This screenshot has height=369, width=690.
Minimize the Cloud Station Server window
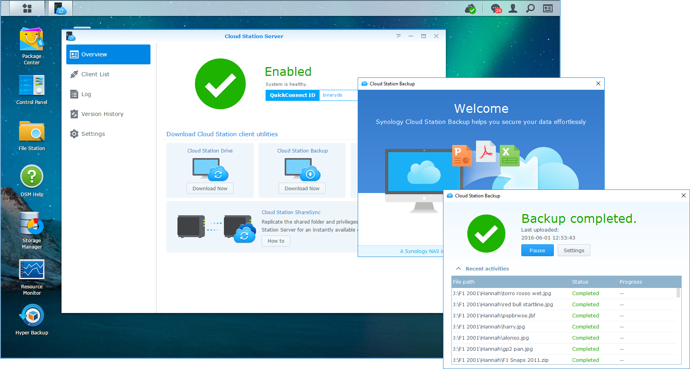coord(411,36)
